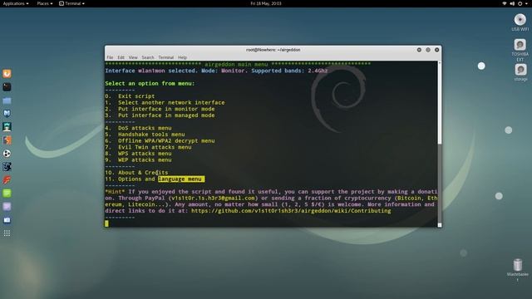Minimize the airgeddon terminal window

[x=419, y=50]
